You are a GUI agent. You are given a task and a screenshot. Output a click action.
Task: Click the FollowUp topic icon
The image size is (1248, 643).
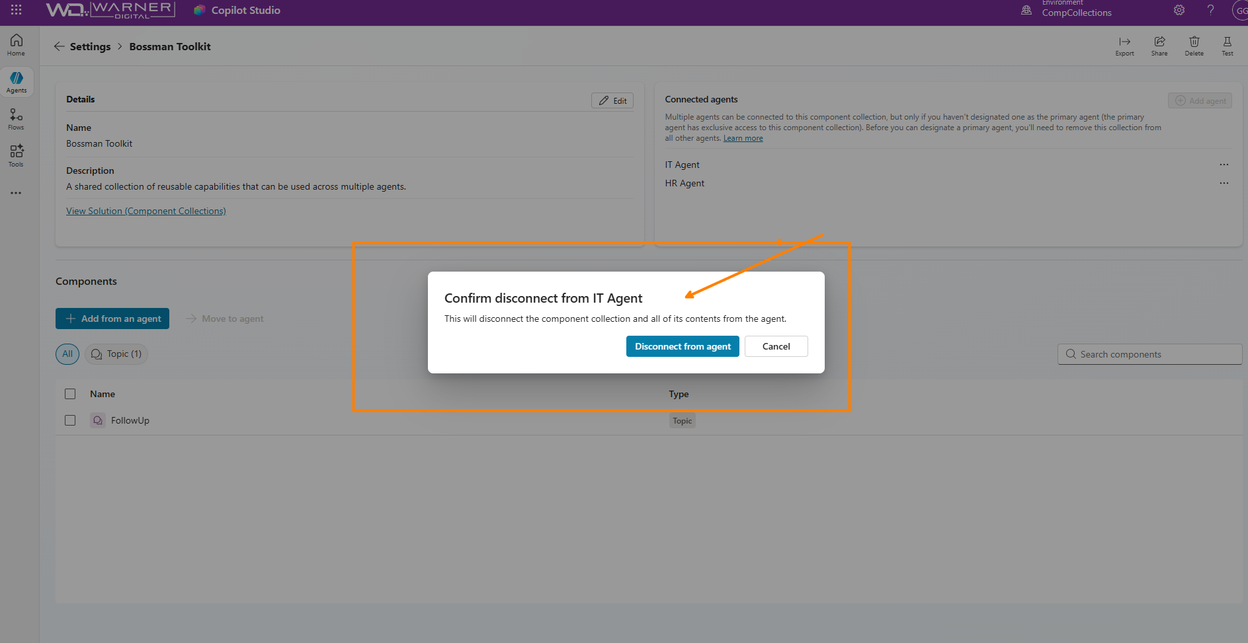tap(98, 420)
